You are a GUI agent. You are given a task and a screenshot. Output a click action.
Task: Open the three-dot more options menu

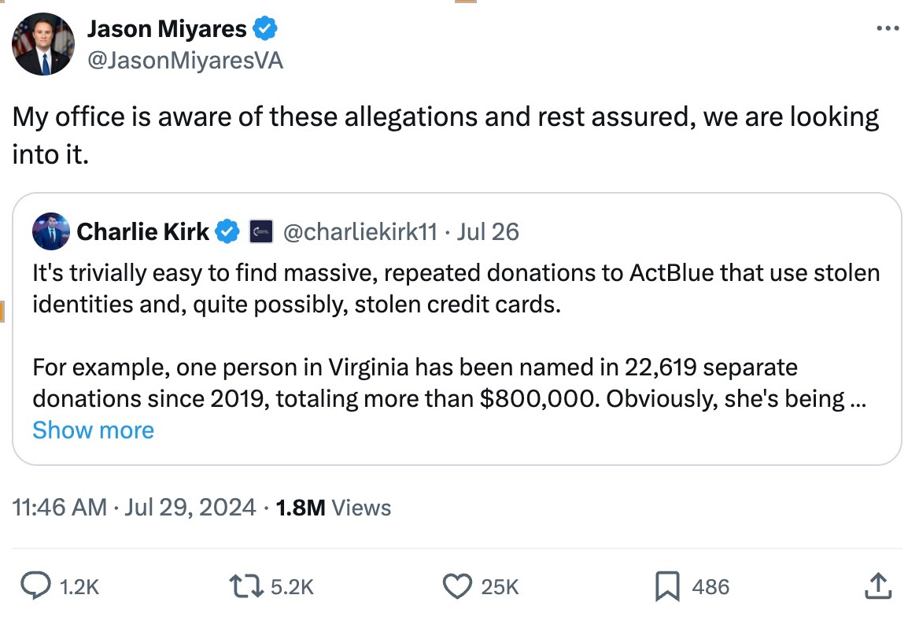click(x=887, y=28)
